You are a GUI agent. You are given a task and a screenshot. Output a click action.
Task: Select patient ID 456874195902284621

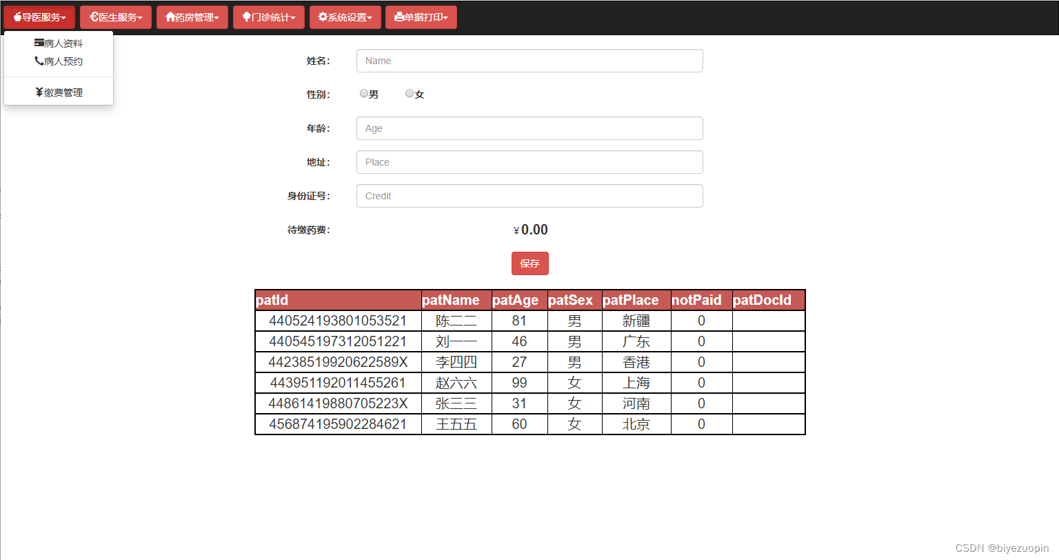click(x=338, y=424)
